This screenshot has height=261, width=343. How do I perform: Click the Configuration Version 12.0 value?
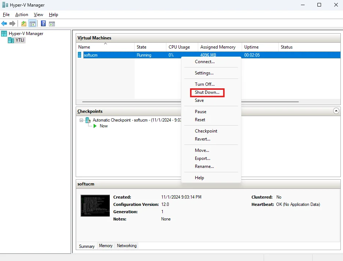[x=165, y=204]
